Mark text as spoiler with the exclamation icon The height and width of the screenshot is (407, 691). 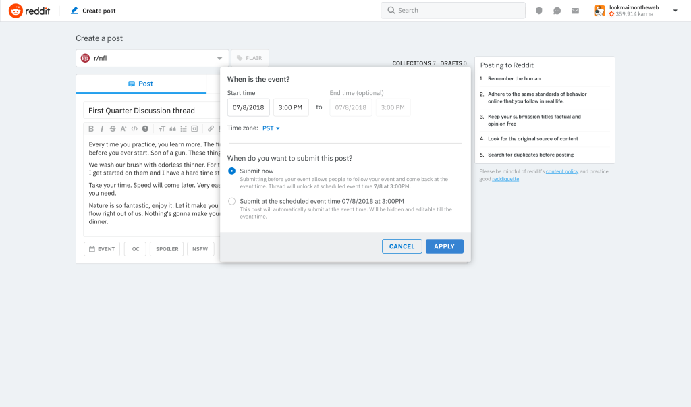(145, 129)
